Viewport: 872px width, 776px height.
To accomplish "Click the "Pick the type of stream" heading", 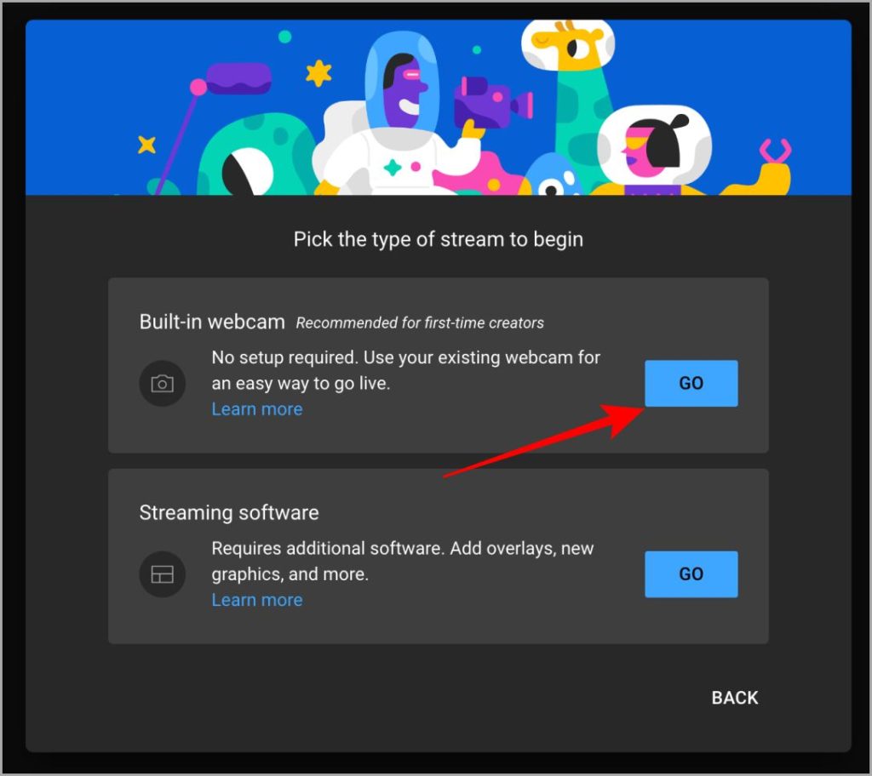I will tap(439, 240).
